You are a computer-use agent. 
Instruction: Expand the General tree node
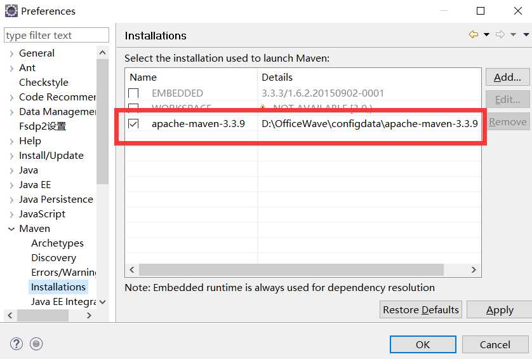[x=11, y=53]
